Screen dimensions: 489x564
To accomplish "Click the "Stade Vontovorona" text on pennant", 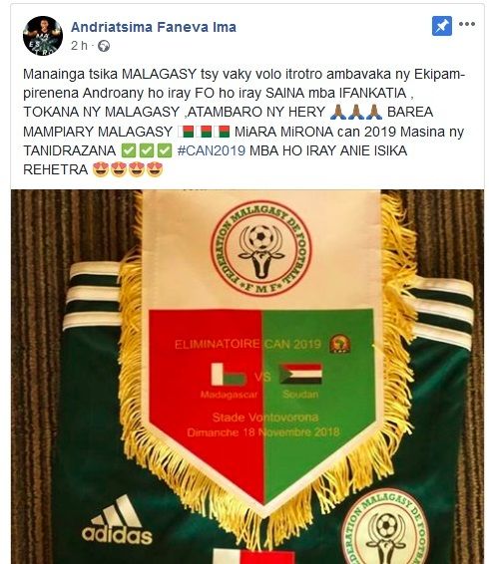I will click(x=265, y=418).
